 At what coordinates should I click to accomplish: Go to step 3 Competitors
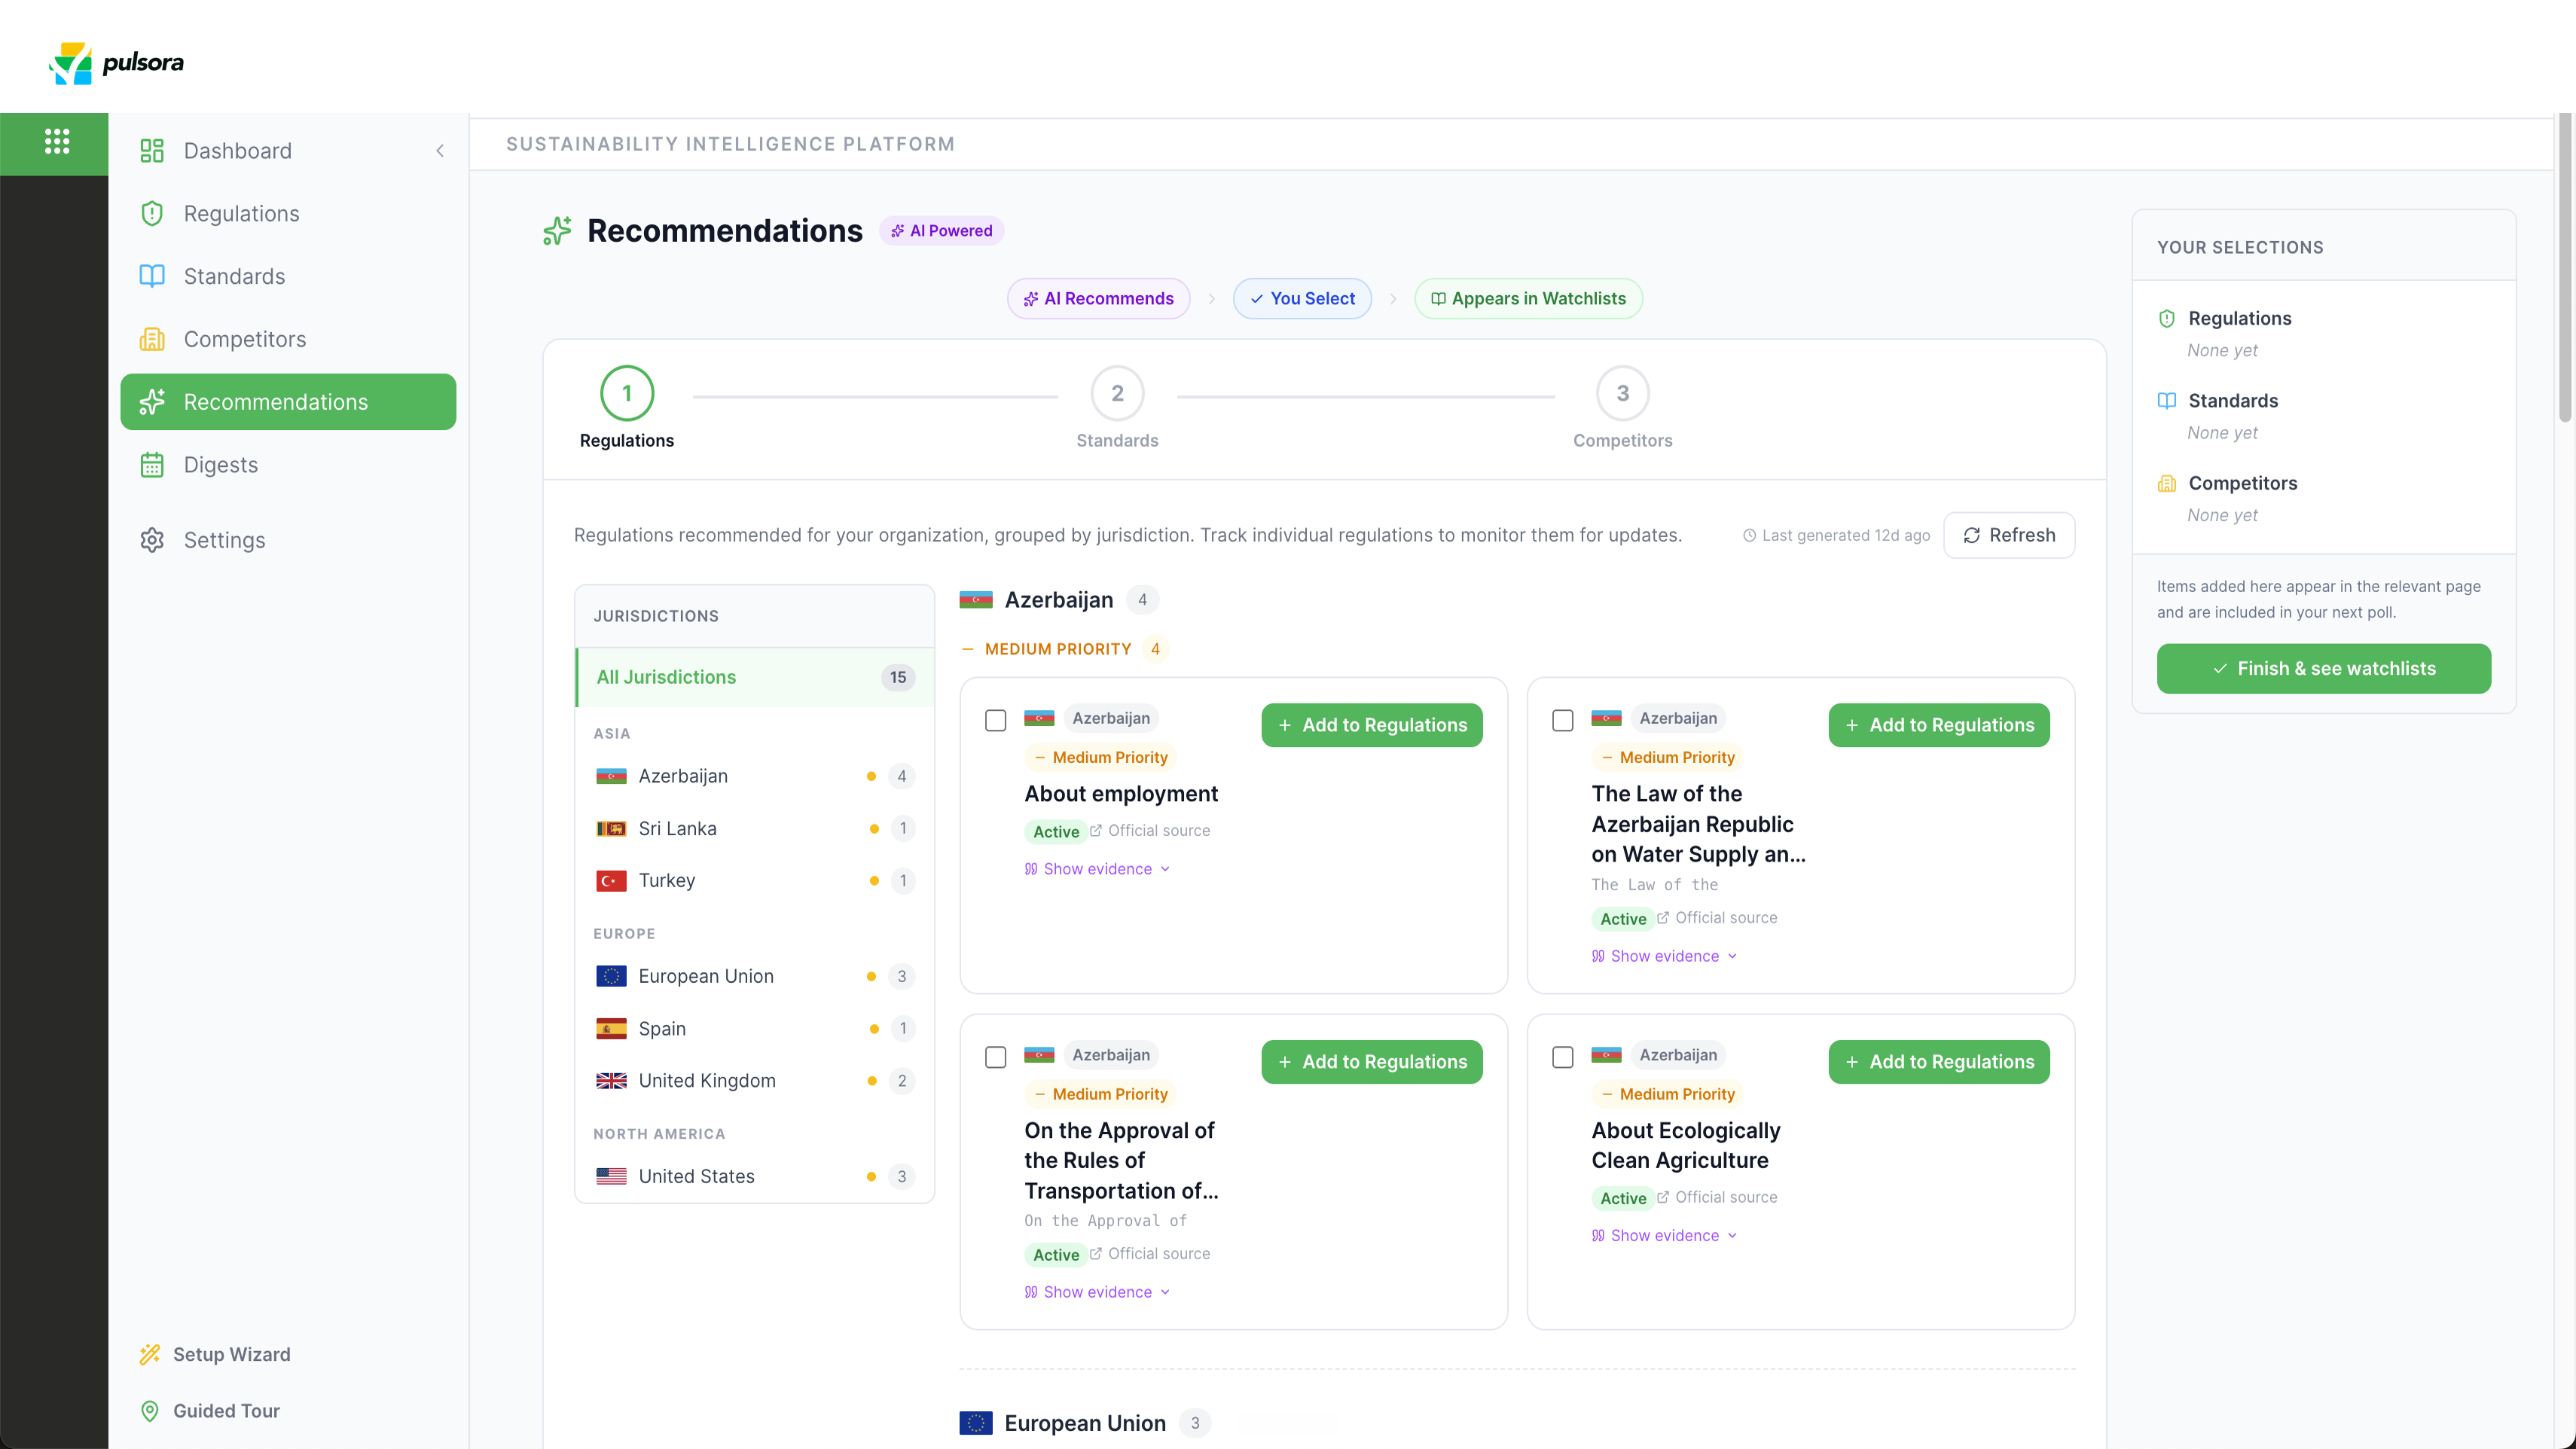pos(1622,407)
